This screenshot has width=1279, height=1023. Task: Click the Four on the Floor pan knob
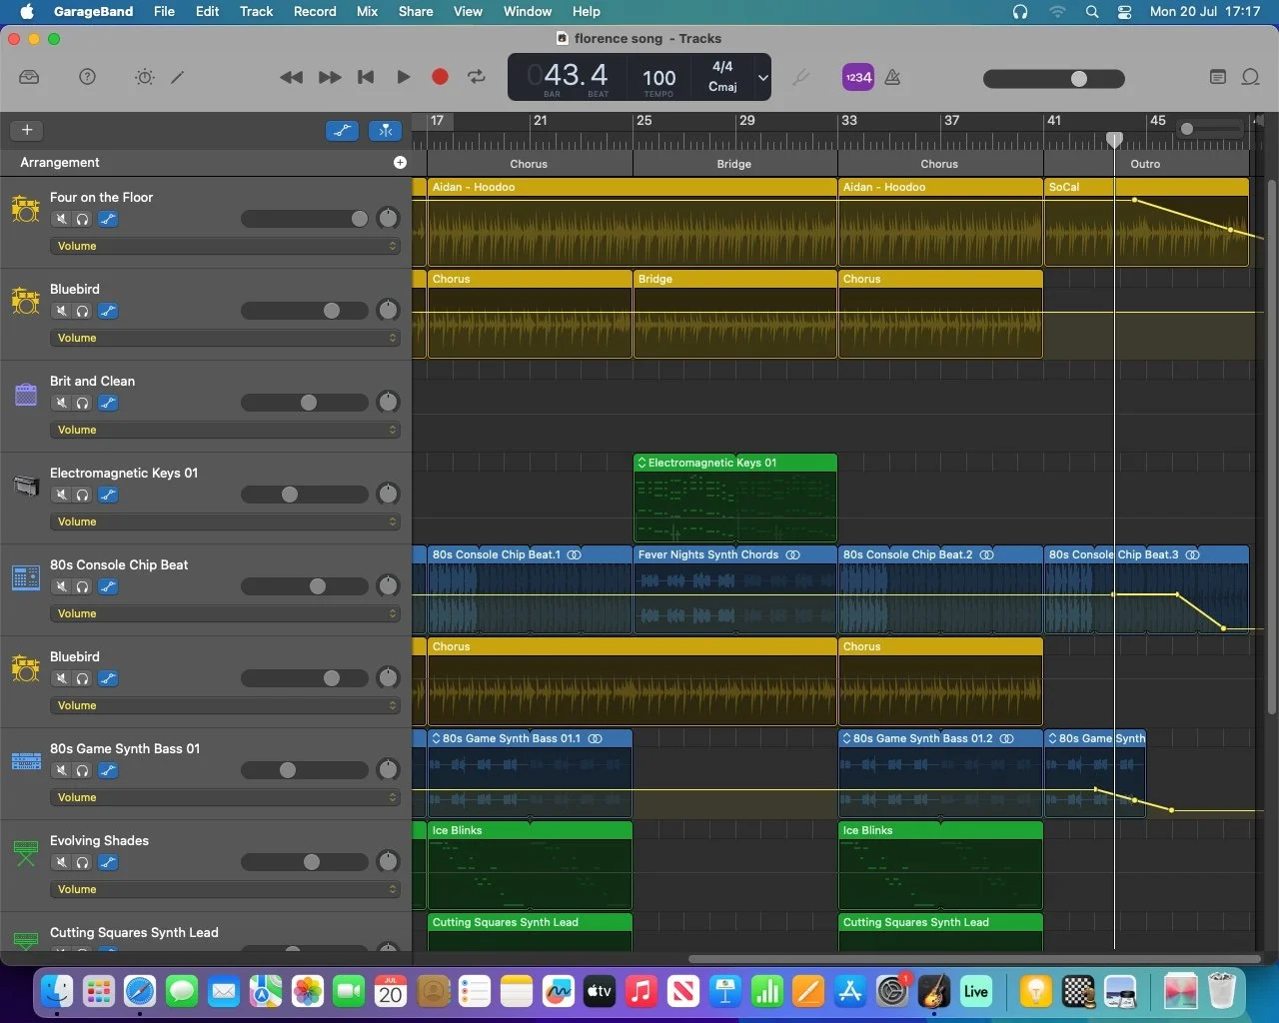click(388, 218)
